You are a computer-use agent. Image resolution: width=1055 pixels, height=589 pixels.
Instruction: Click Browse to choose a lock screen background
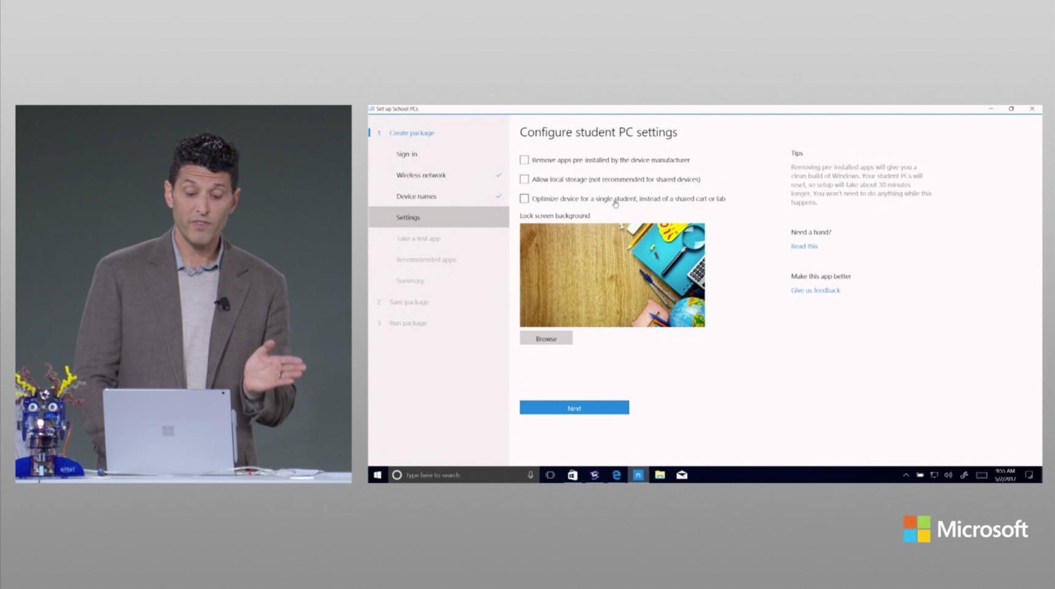coord(546,338)
